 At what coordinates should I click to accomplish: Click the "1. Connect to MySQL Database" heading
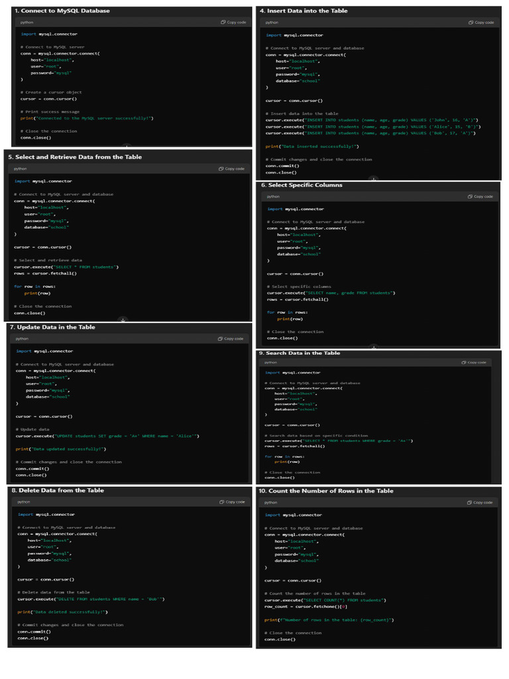pyautogui.click(x=62, y=11)
